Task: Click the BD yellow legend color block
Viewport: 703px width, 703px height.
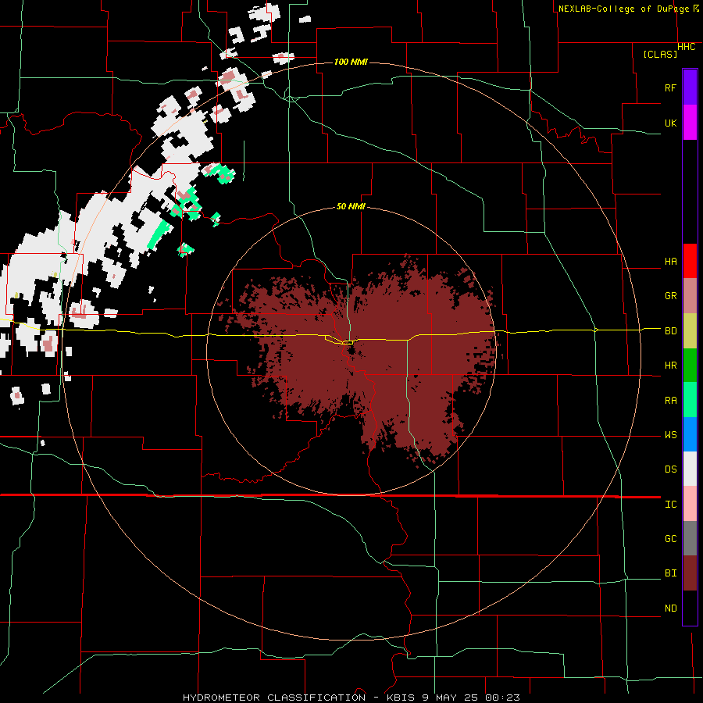Action: [690, 330]
